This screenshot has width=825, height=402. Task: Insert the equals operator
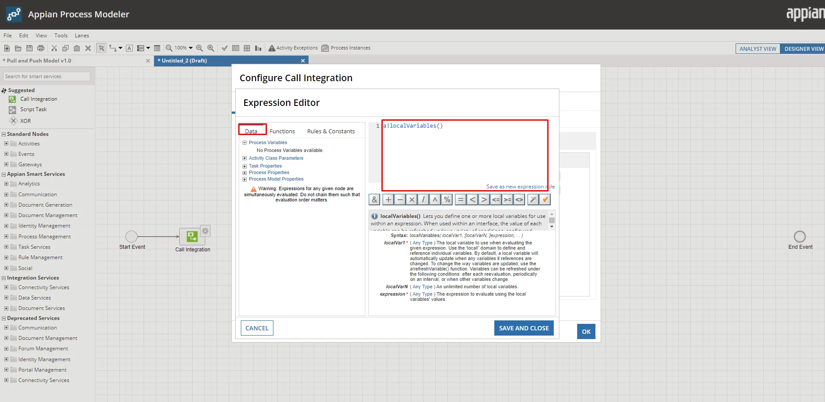(461, 200)
